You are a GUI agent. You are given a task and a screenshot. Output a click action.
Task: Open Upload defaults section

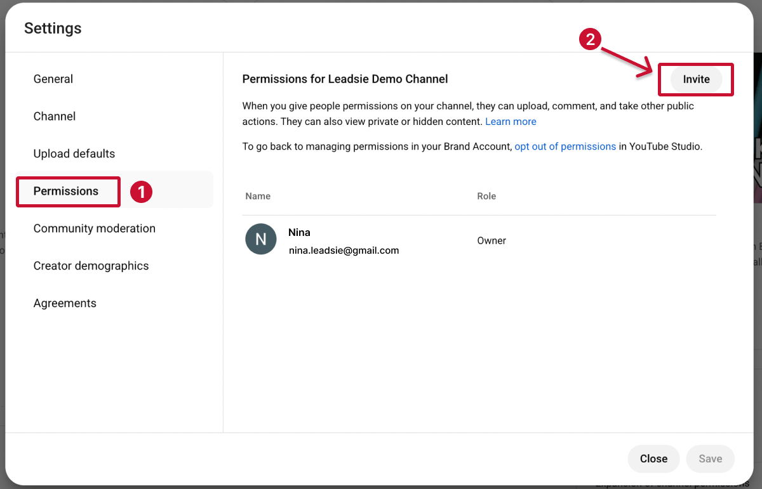point(74,154)
